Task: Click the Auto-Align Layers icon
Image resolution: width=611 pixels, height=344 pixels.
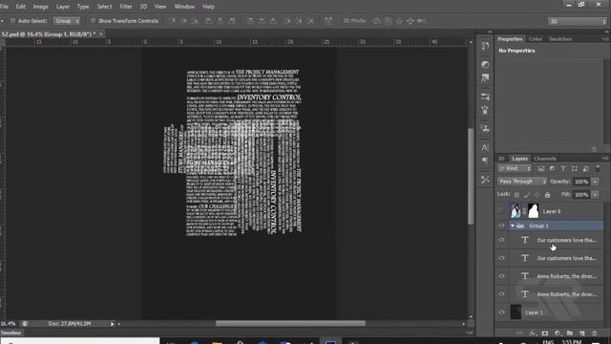Action: point(328,21)
